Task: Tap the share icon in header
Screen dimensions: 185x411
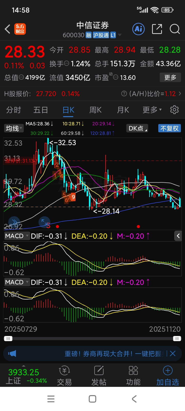Action: 157,29
